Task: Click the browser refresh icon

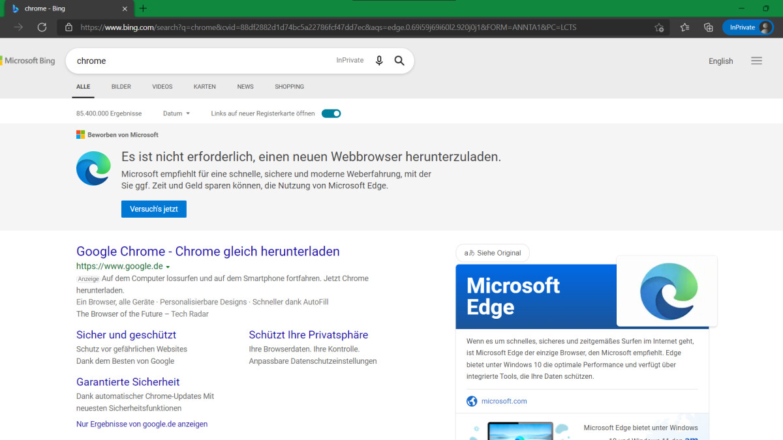Action: click(42, 27)
